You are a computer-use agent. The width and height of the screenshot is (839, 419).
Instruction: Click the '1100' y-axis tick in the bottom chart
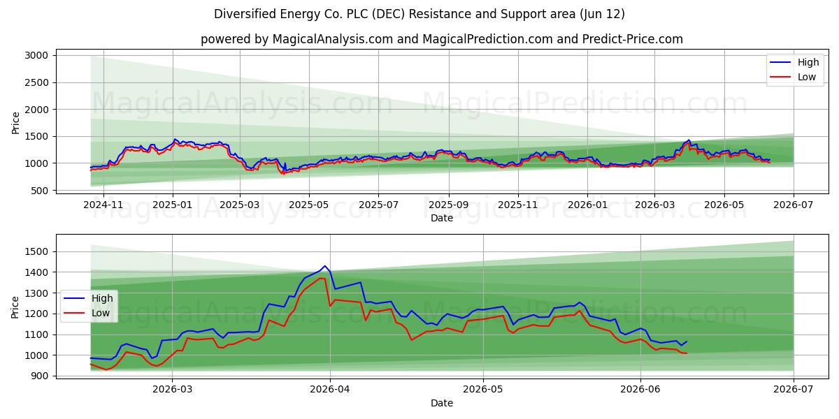pos(36,335)
